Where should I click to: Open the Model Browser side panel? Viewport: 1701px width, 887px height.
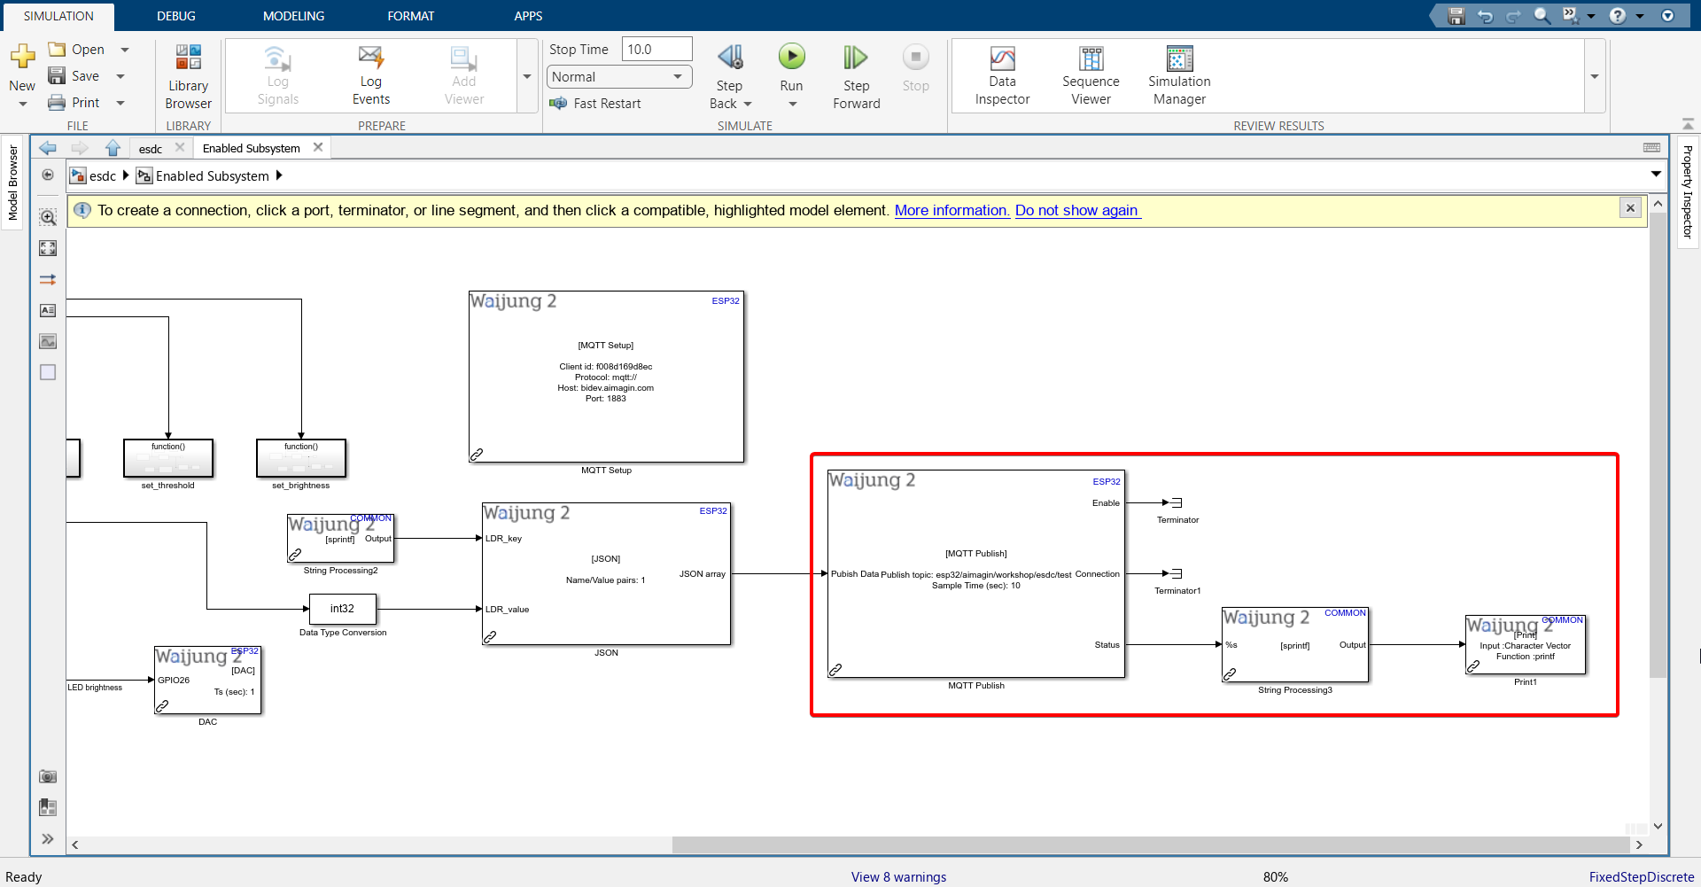12,183
